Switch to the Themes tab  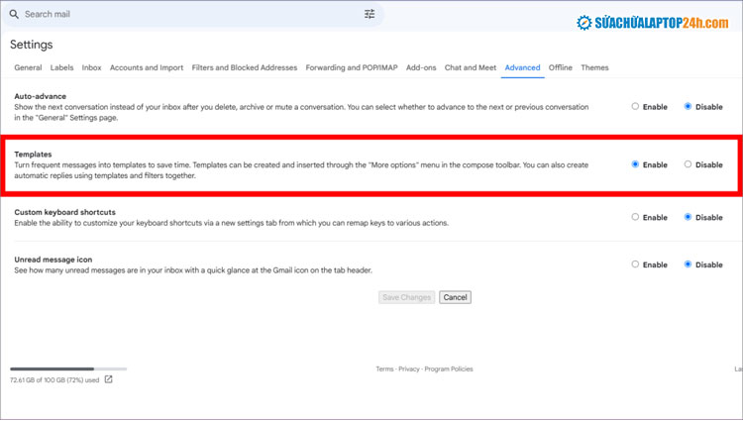coord(594,67)
